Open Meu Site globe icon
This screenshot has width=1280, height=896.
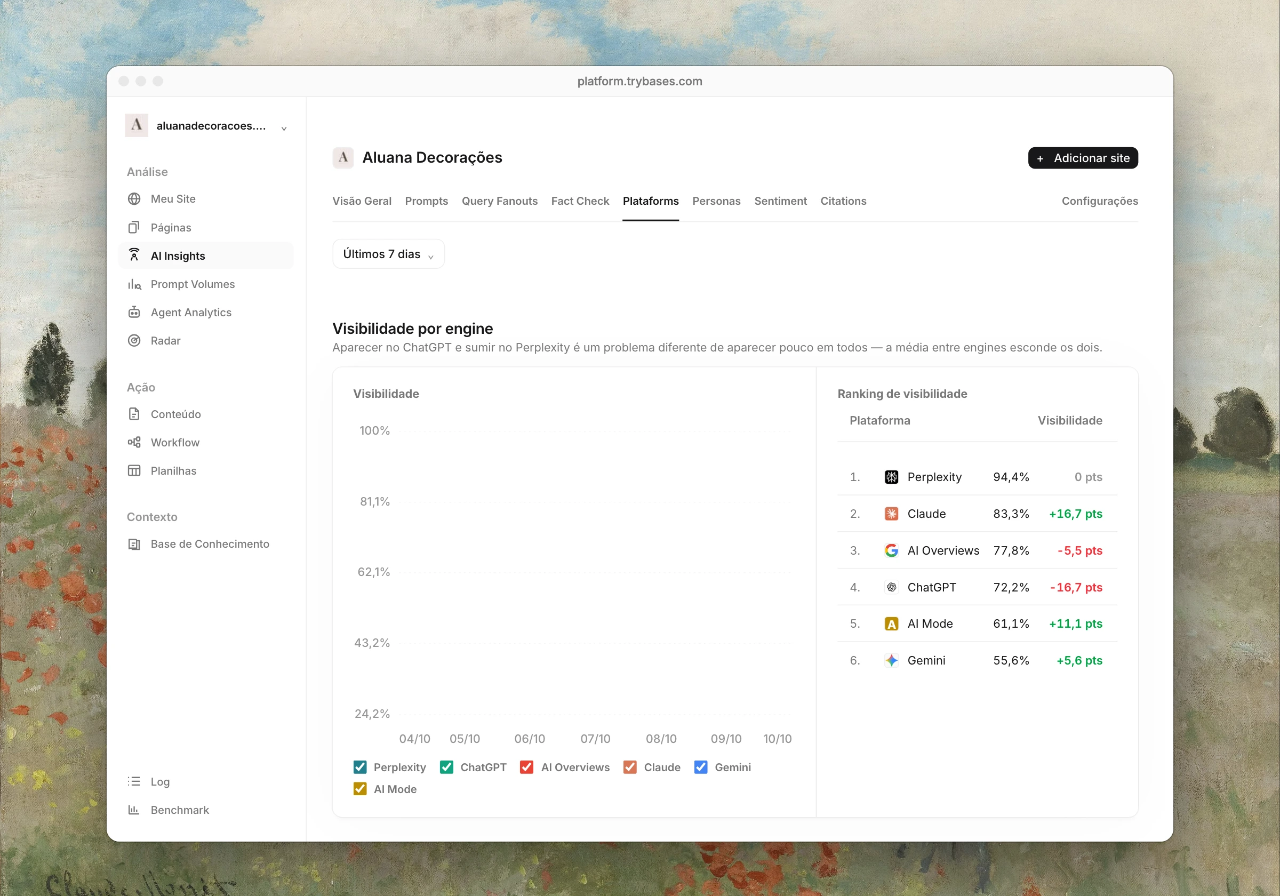[x=134, y=199]
